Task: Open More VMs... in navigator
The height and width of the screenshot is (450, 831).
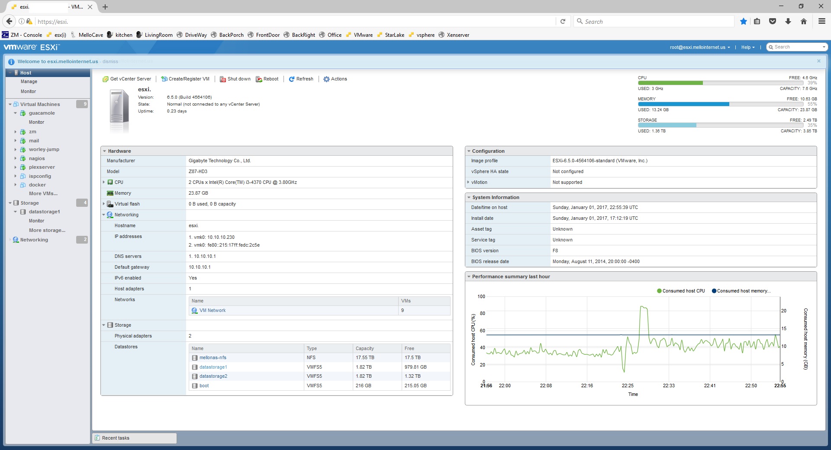Action: point(43,193)
